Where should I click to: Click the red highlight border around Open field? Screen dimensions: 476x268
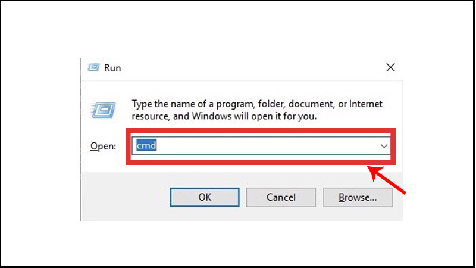pos(261,130)
